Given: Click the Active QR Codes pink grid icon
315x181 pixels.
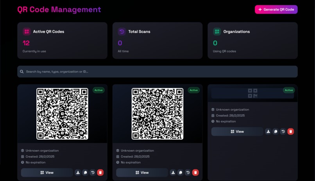Looking at the screenshot, I should coord(27,32).
